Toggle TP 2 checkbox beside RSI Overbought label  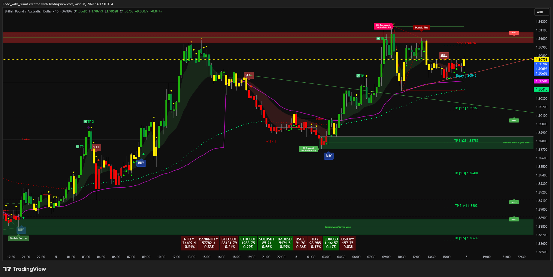click(378, 38)
